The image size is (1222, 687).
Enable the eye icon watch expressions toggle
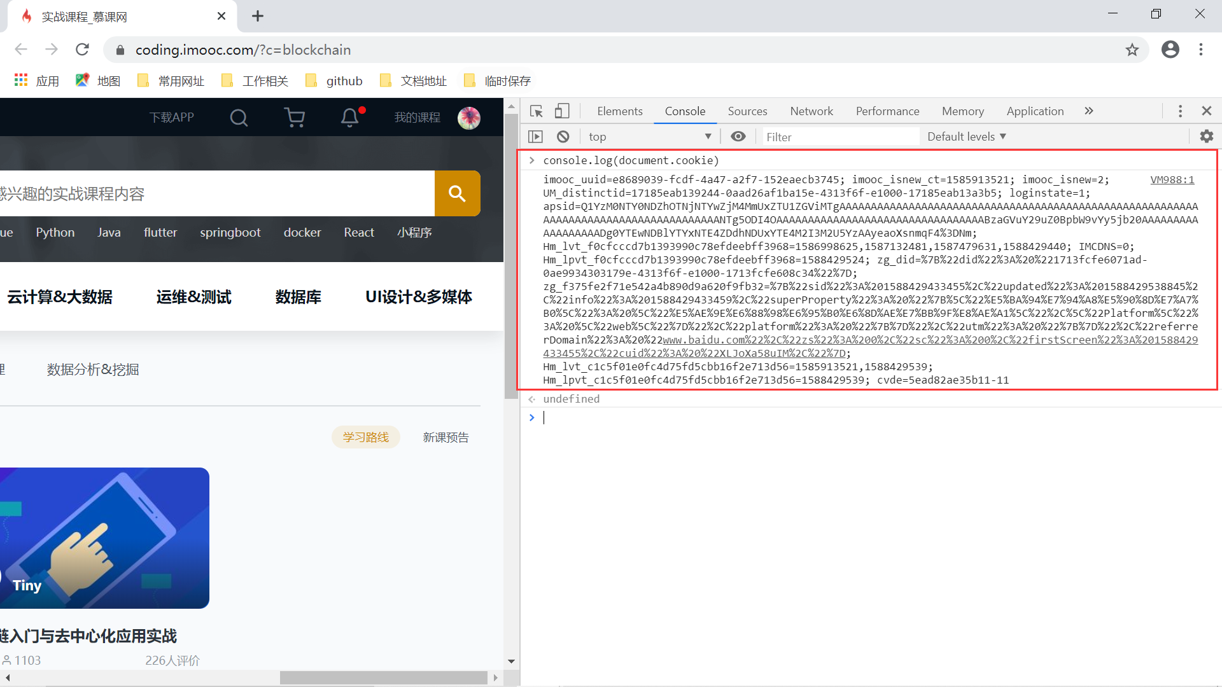click(738, 136)
